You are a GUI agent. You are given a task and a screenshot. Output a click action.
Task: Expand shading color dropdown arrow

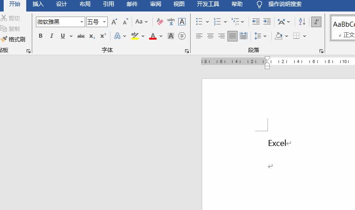287,36
